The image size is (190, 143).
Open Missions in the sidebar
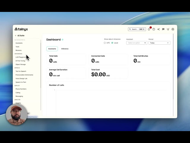click(x=18, y=50)
